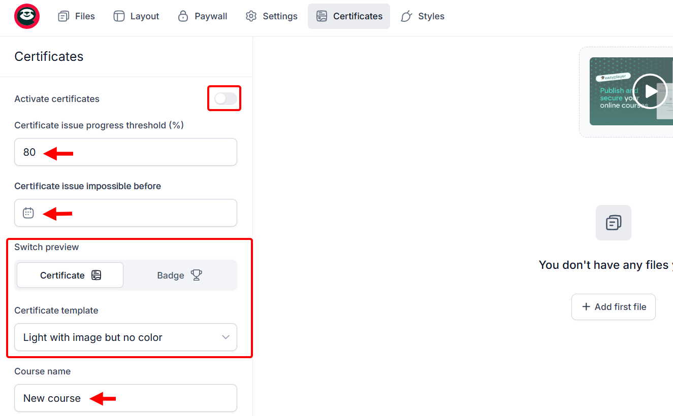This screenshot has height=416, width=673.
Task: Enable the Activate certificates toggle
Action: pyautogui.click(x=224, y=98)
